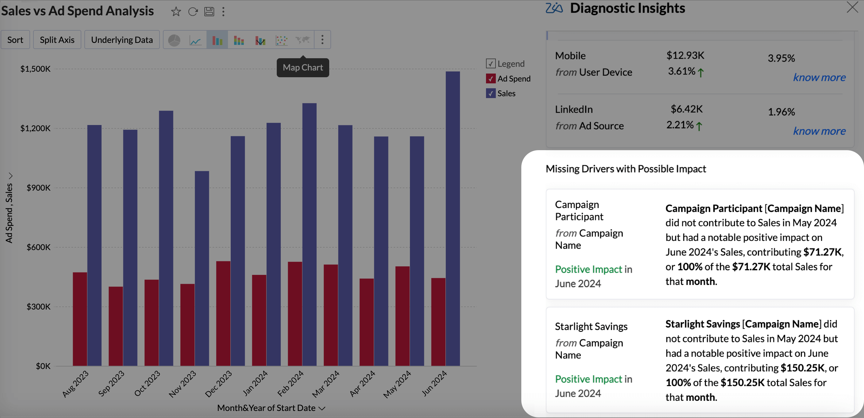Image resolution: width=864 pixels, height=418 pixels.
Task: Select the Line chart icon
Action: pos(195,40)
